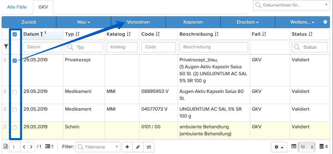Viewport: 333px width, 154px height.
Task: Click the funnel filter icon beside Datum
Action: [6, 47]
